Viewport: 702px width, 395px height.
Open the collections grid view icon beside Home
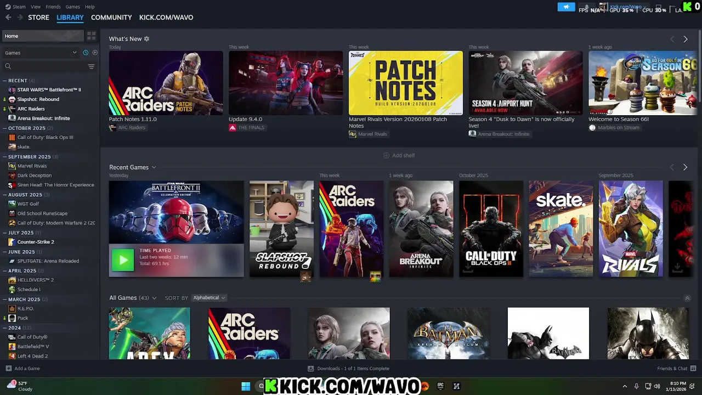tap(92, 36)
